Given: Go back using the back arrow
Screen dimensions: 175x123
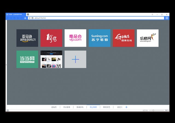Looking at the screenshot, I should 8,18.
